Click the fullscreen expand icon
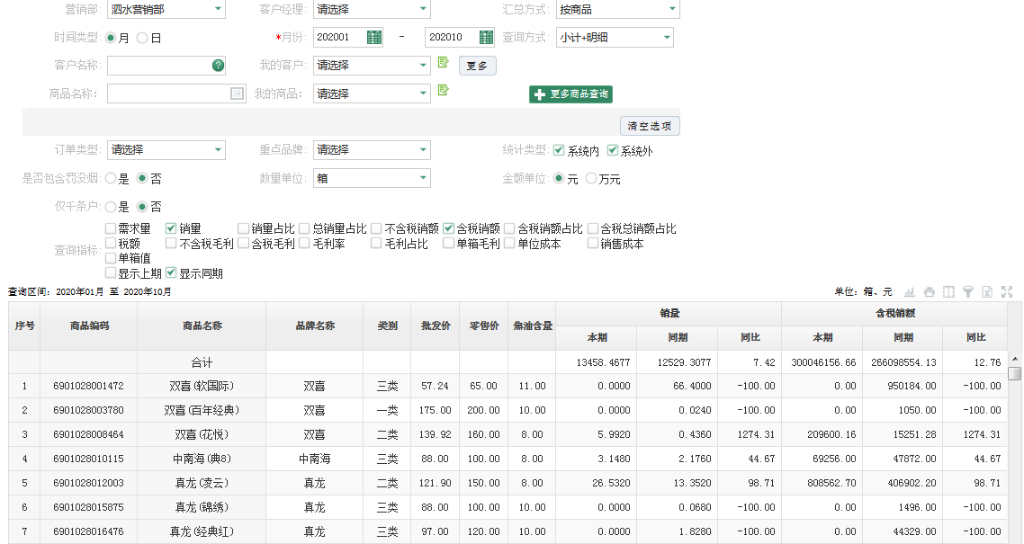This screenshot has width=1024, height=544. point(1007,292)
